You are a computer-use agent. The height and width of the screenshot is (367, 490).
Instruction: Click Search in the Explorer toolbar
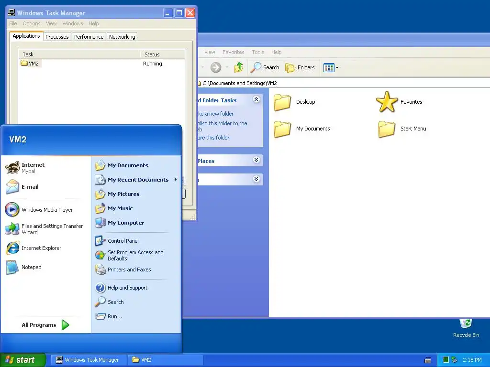(x=265, y=67)
